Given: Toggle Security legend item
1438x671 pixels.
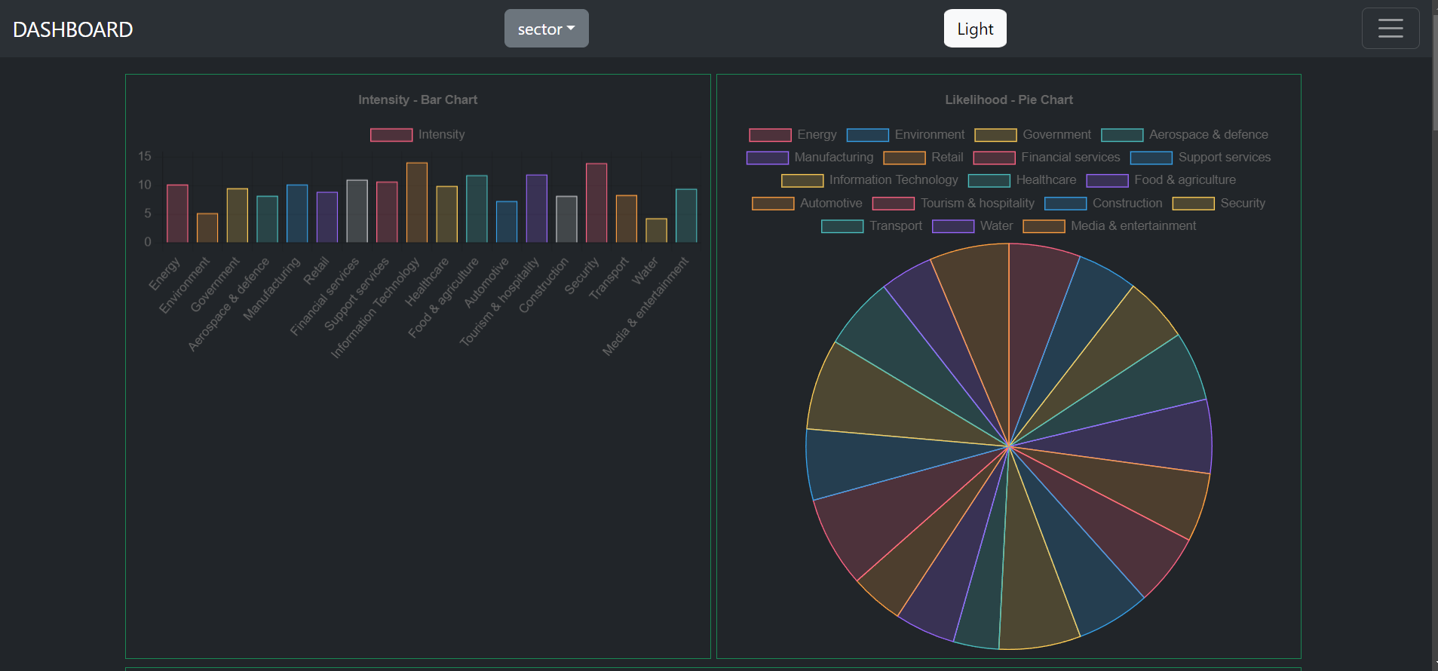Looking at the screenshot, I should click(1219, 203).
